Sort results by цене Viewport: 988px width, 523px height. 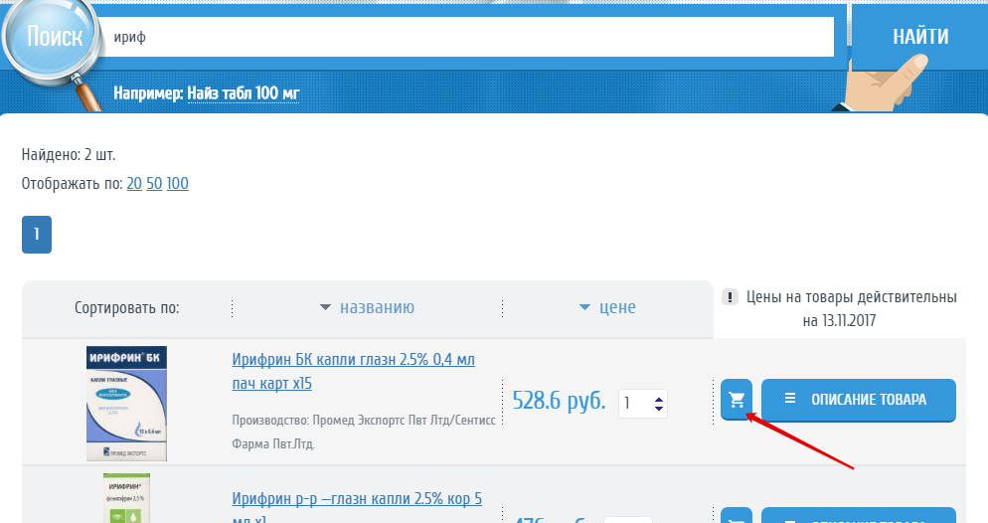(x=617, y=307)
